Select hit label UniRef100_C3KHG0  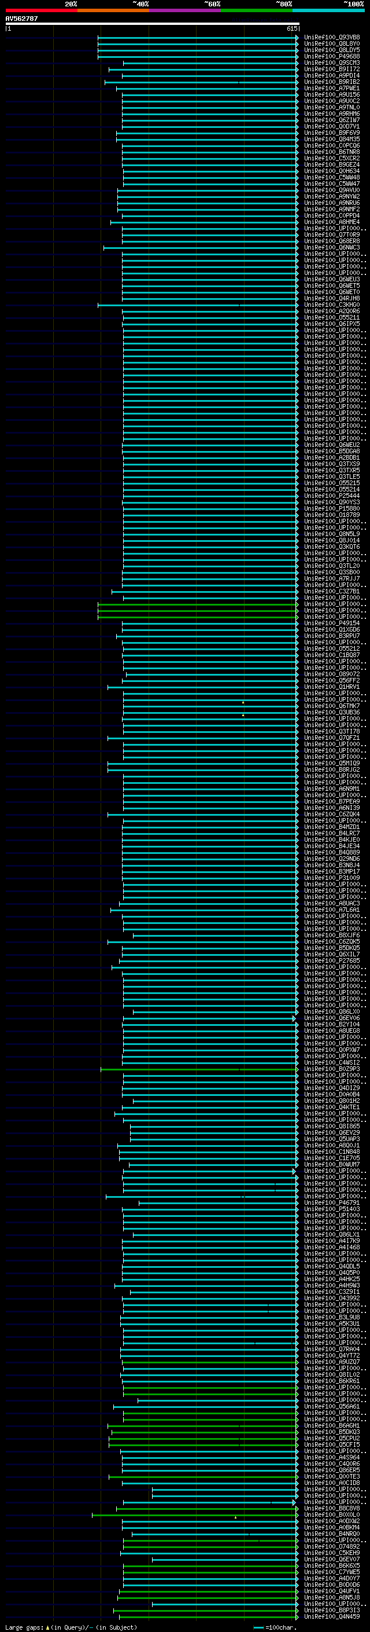[332, 305]
